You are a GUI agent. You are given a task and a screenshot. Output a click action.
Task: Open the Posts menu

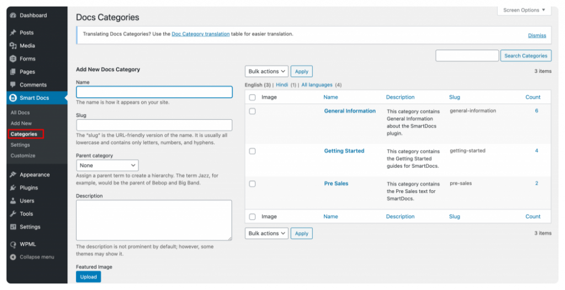[x=26, y=33]
